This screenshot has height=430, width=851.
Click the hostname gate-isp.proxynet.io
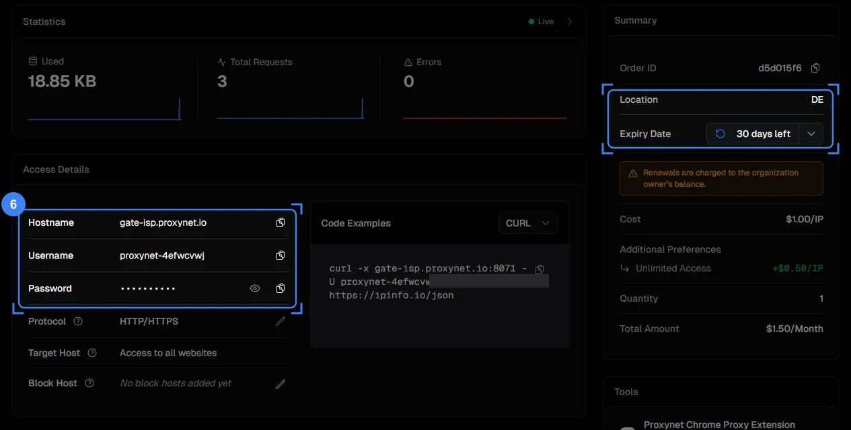pos(163,222)
